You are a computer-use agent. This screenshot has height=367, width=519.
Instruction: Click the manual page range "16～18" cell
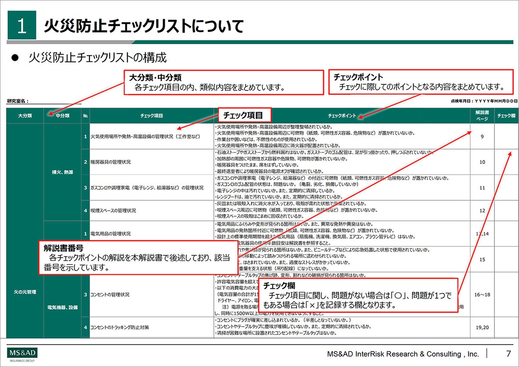(x=482, y=294)
